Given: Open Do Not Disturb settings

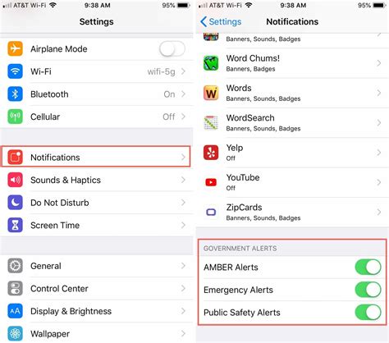Looking at the screenshot, I should (97, 203).
